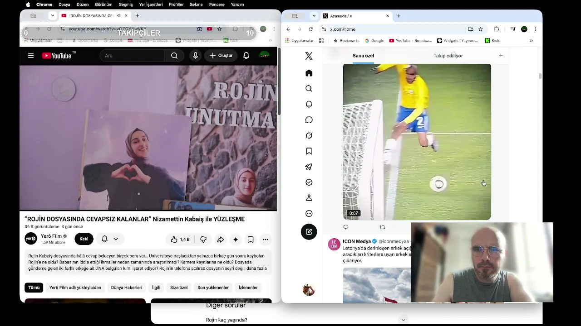
Task: Toggle the Yer6 Film notification bell
Action: tap(104, 239)
